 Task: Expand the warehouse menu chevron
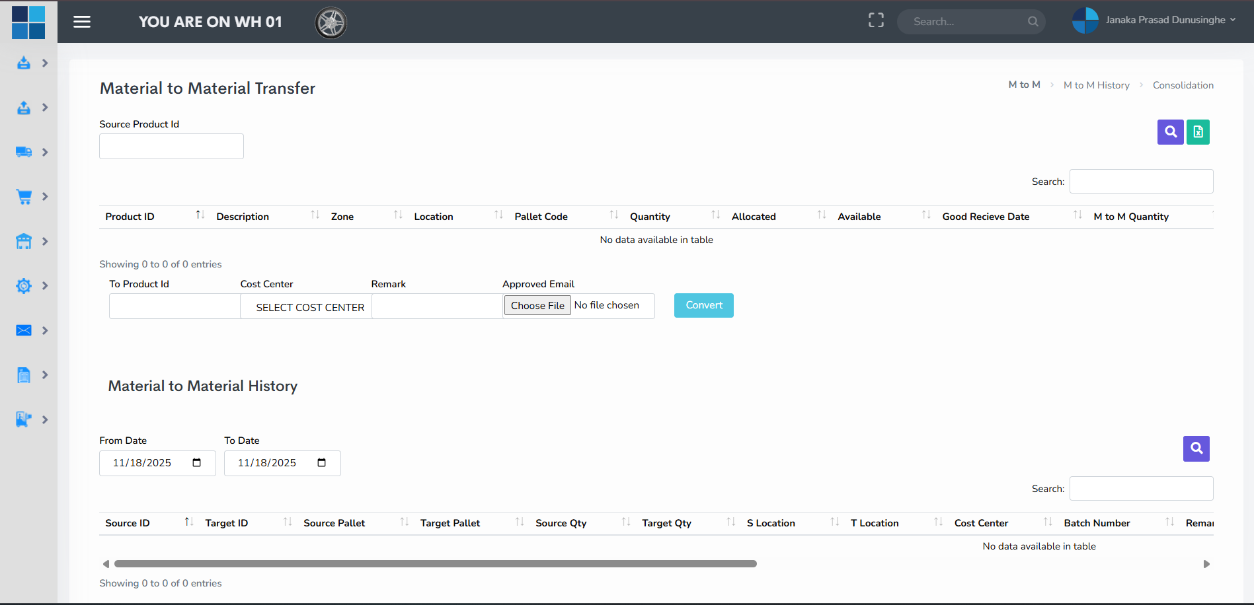[45, 242]
